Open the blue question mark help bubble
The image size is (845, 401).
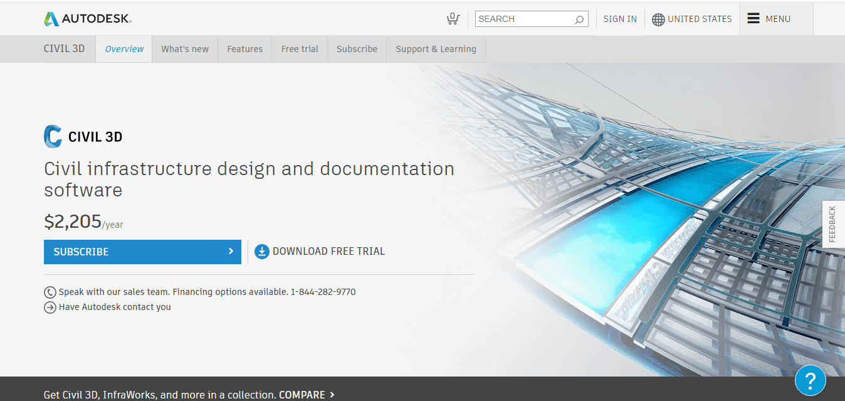(810, 380)
